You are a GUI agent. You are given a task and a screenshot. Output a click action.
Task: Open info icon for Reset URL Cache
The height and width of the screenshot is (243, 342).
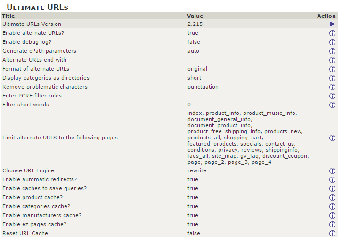pyautogui.click(x=332, y=233)
